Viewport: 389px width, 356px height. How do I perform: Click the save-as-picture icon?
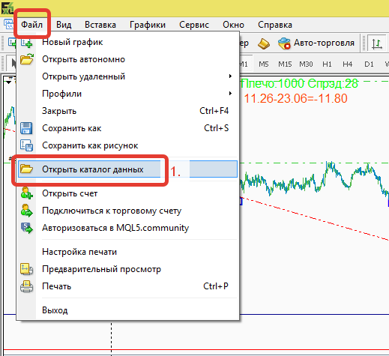[x=26, y=145]
